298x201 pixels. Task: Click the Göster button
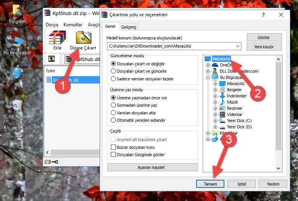[x=264, y=37]
